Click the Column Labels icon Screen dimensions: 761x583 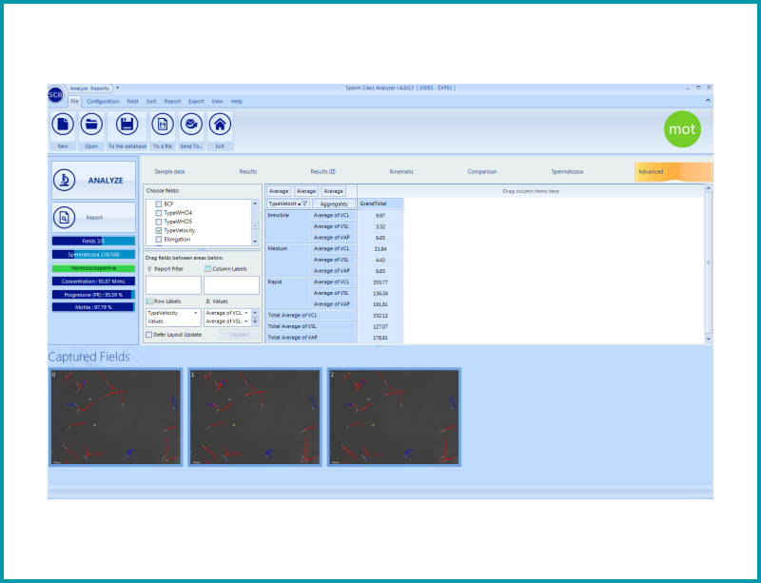coord(207,269)
